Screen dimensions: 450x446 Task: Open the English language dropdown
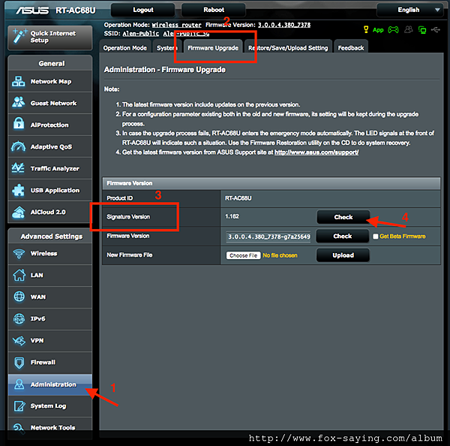[x=412, y=10]
